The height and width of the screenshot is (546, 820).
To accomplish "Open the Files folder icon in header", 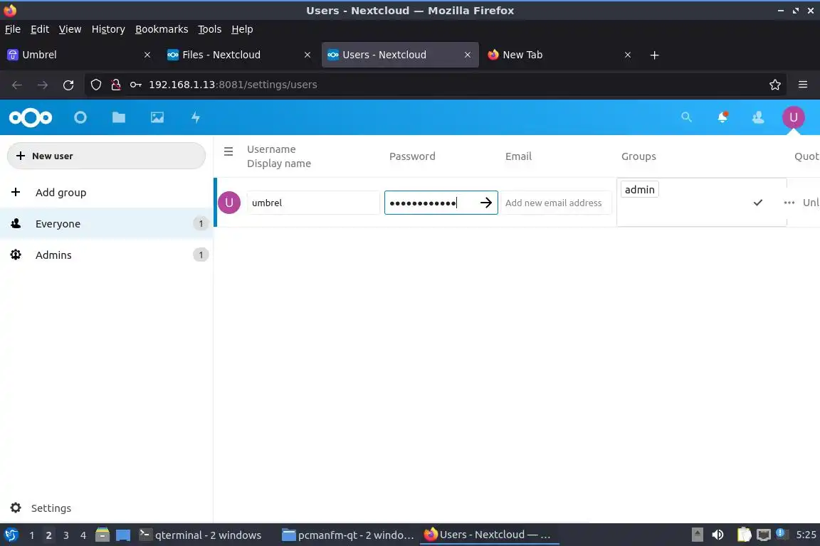I will coord(119,117).
